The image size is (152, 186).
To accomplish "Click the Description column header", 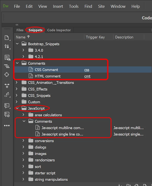I will click(x=124, y=37).
